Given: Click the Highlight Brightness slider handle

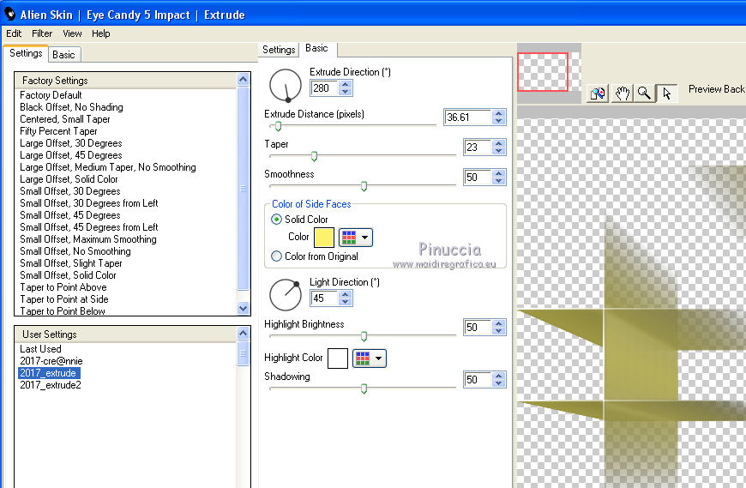Looking at the screenshot, I should pyautogui.click(x=364, y=336).
